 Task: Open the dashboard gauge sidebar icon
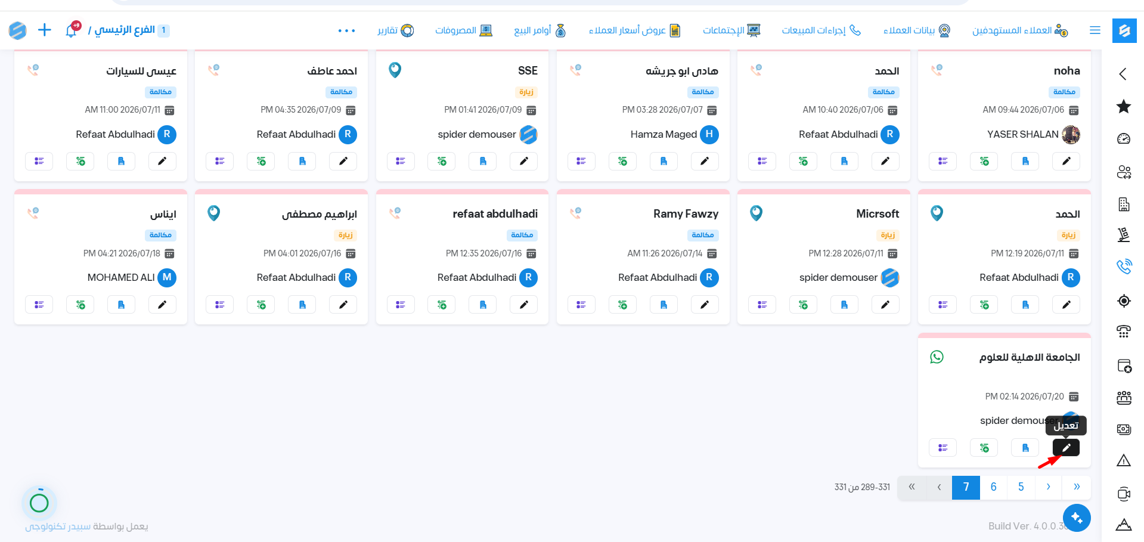click(1124, 139)
